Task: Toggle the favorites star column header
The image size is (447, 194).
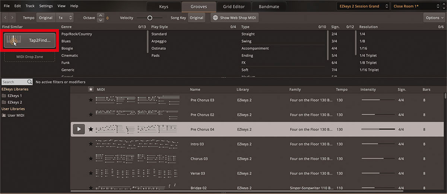Action: point(91,89)
